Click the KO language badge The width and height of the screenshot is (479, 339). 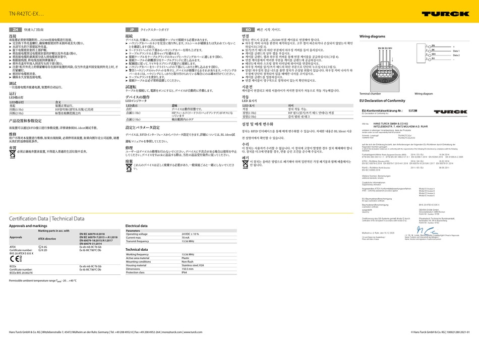coord(248,30)
